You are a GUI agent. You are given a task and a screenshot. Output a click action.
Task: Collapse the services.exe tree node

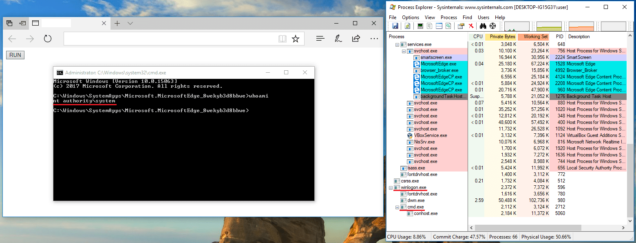point(397,44)
